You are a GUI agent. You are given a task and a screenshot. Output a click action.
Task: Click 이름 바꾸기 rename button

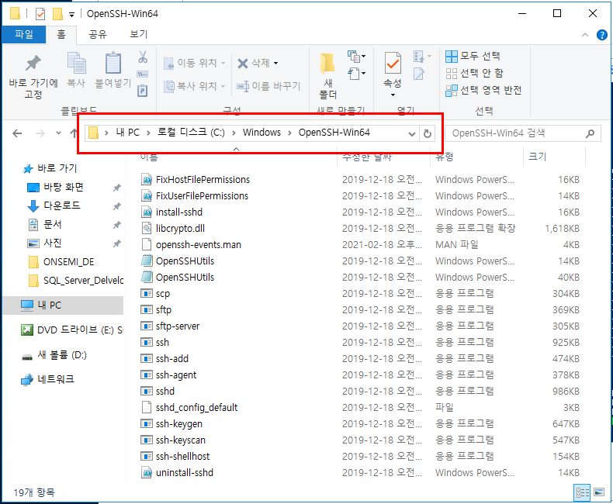pyautogui.click(x=268, y=86)
